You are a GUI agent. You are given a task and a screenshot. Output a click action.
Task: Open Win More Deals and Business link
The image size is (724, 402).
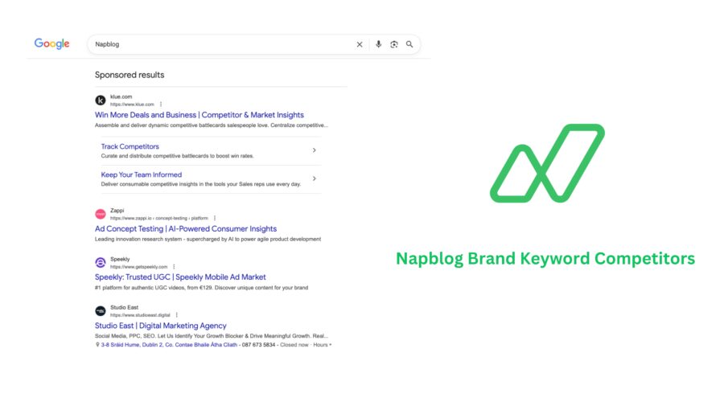tap(199, 115)
